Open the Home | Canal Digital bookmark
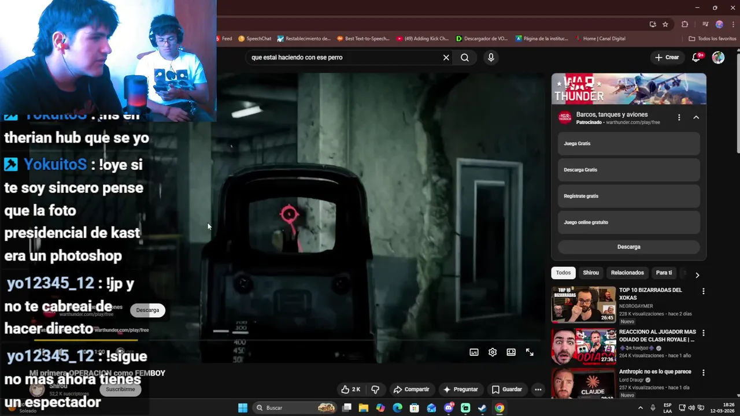740x416 pixels. 601,39
